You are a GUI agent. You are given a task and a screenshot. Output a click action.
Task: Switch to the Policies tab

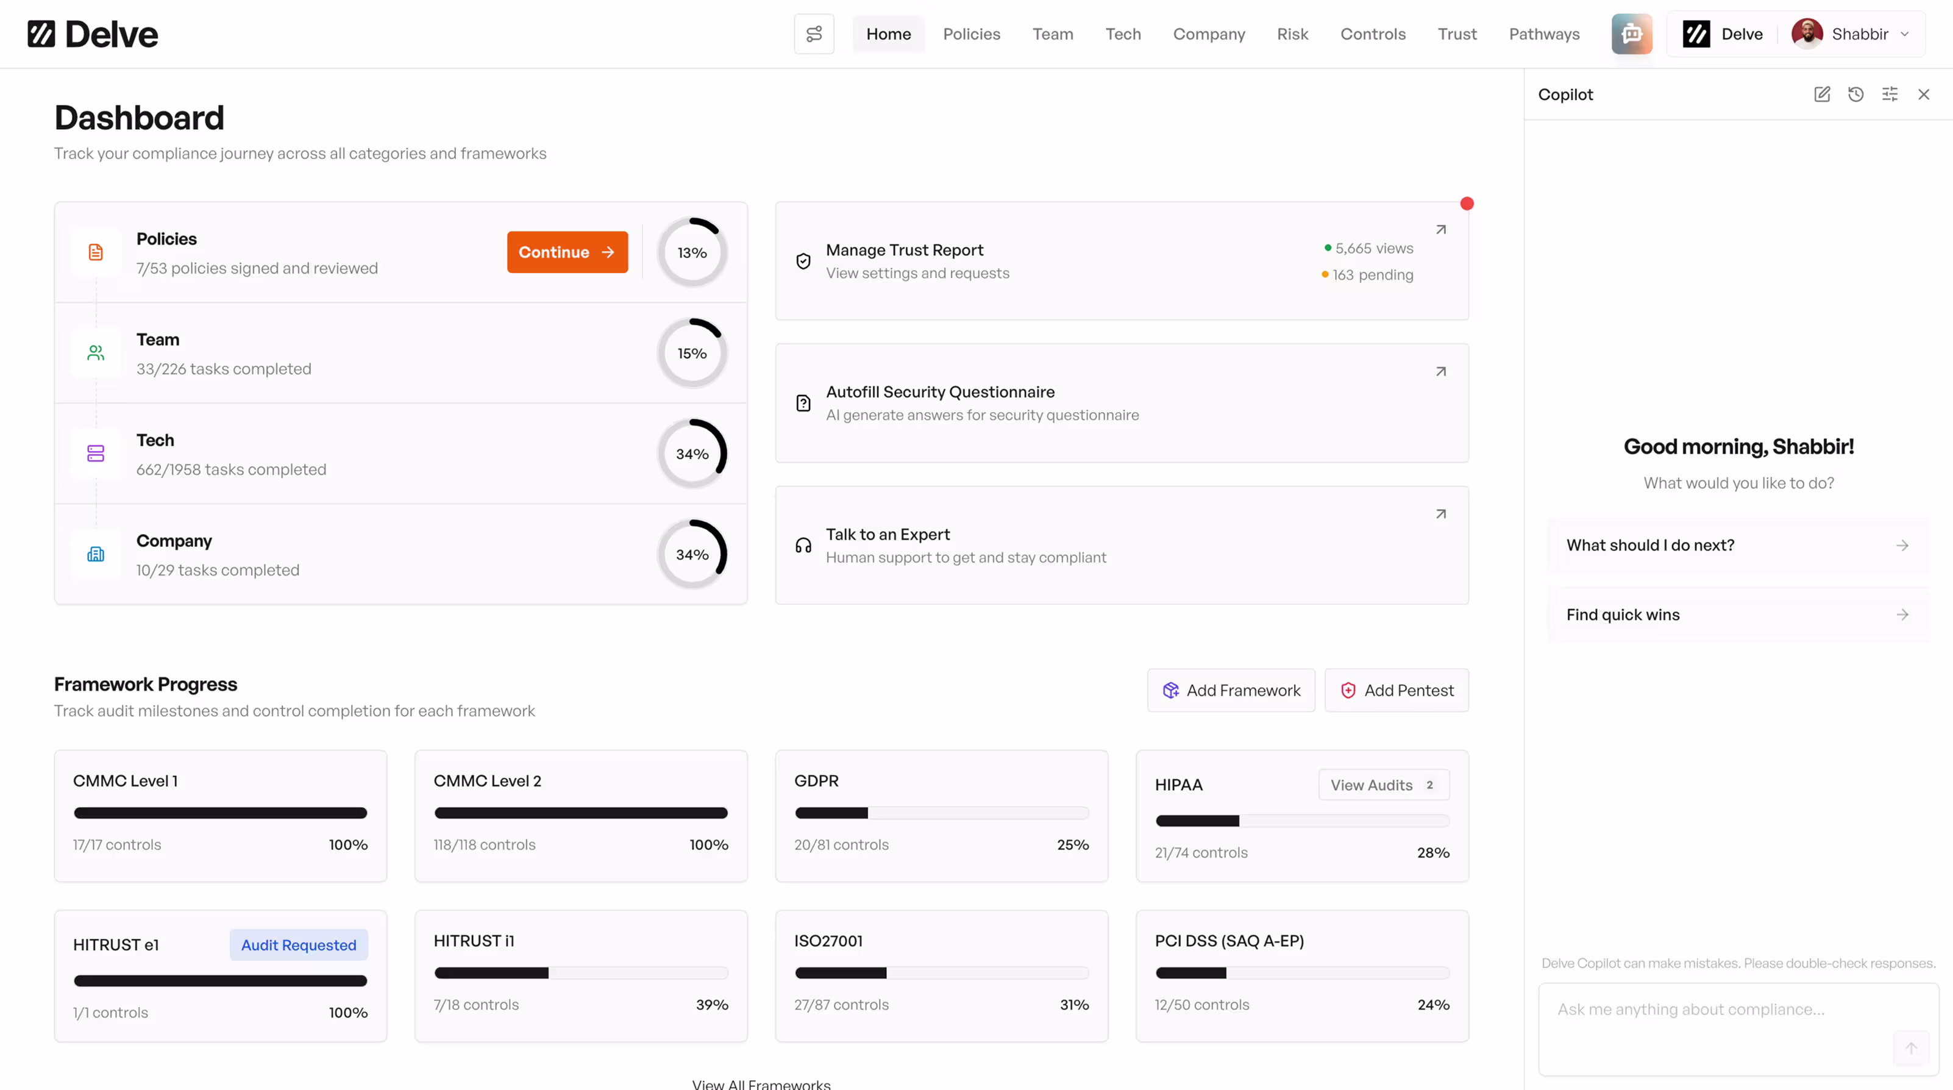click(971, 34)
